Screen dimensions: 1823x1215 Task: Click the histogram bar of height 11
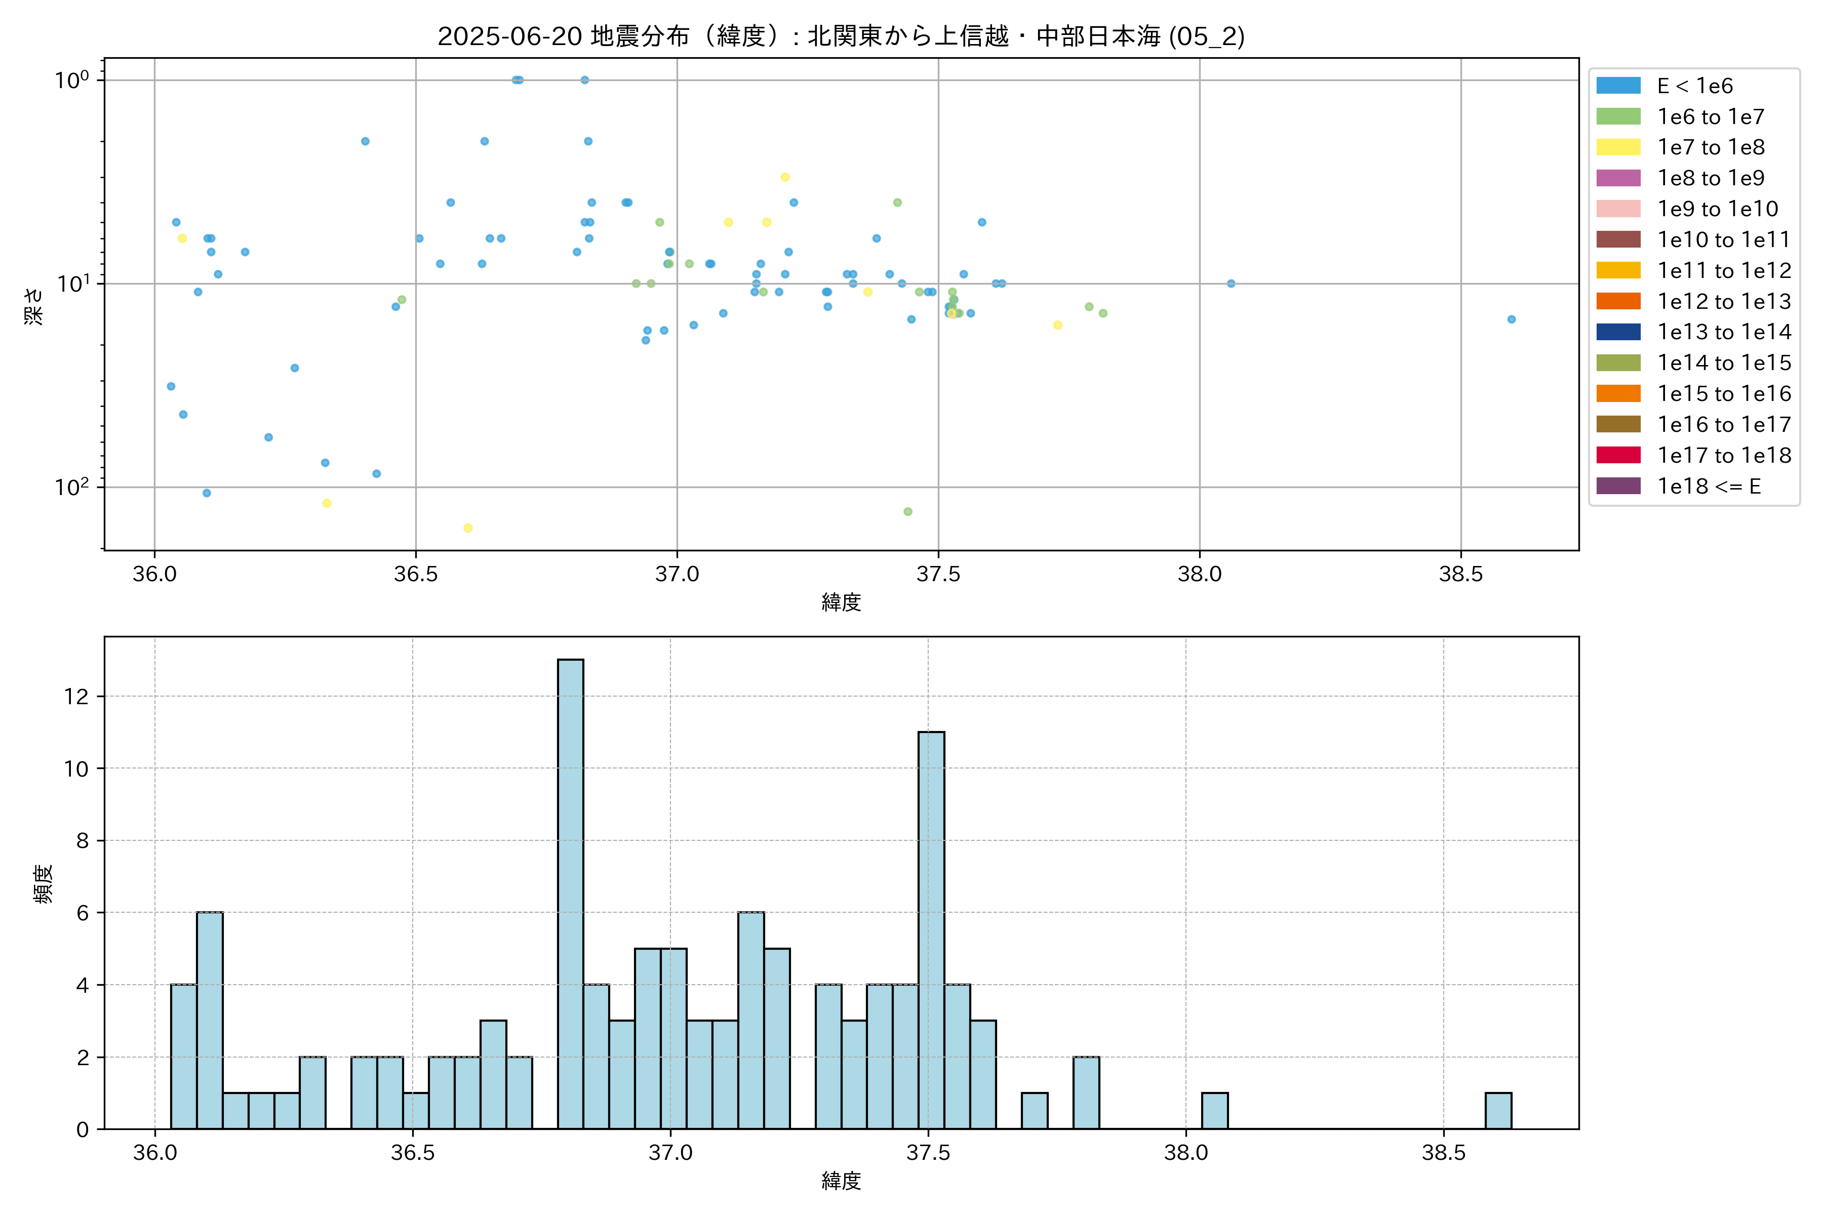pyautogui.click(x=931, y=930)
